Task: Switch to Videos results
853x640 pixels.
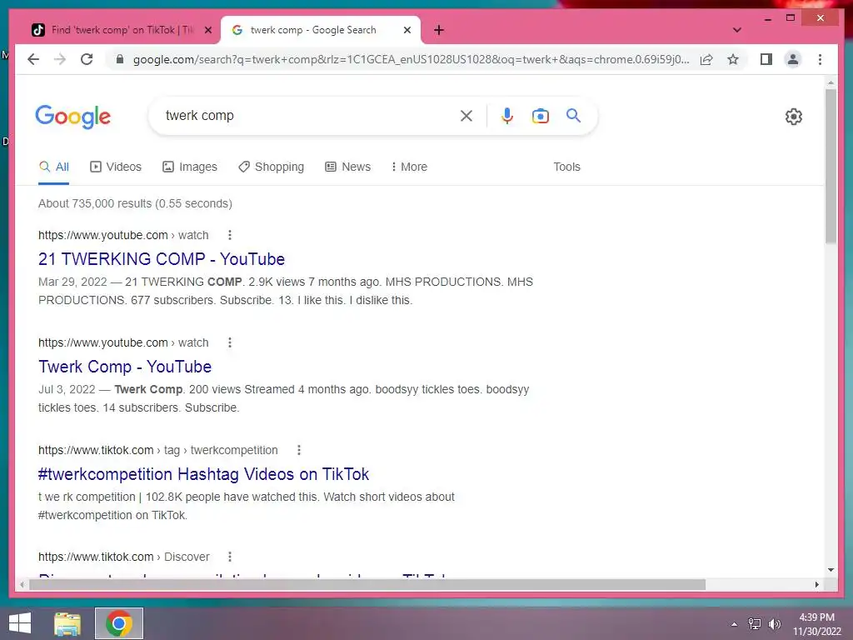Action: tap(115, 167)
